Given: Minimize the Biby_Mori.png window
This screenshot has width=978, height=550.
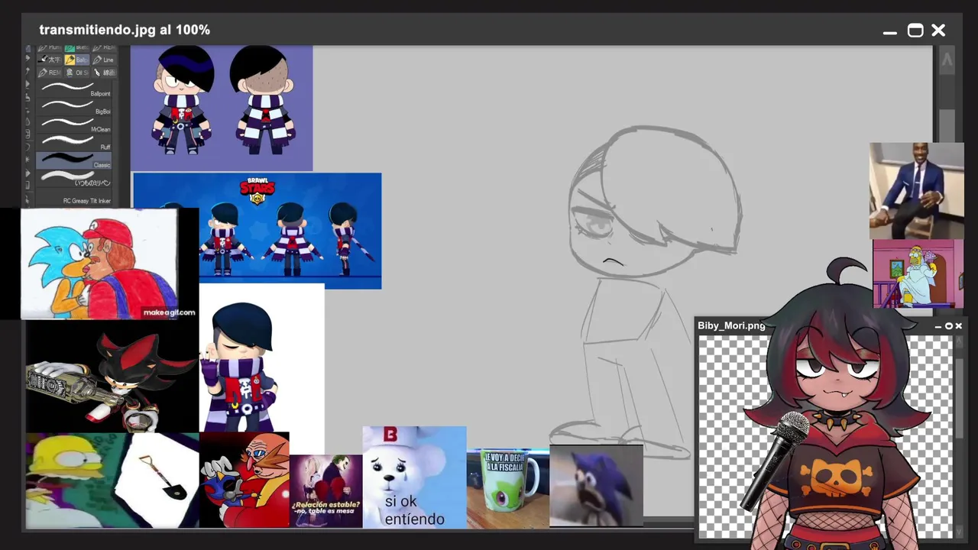Looking at the screenshot, I should point(939,326).
